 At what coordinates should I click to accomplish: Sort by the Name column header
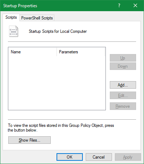pyautogui.click(x=32, y=52)
